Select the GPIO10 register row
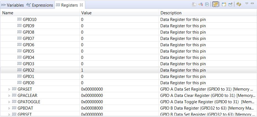 (29, 20)
